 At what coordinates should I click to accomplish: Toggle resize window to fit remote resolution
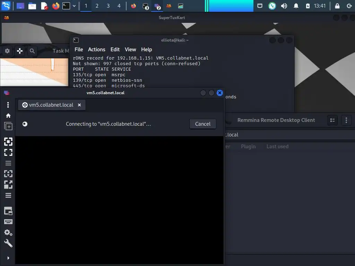tap(8, 142)
